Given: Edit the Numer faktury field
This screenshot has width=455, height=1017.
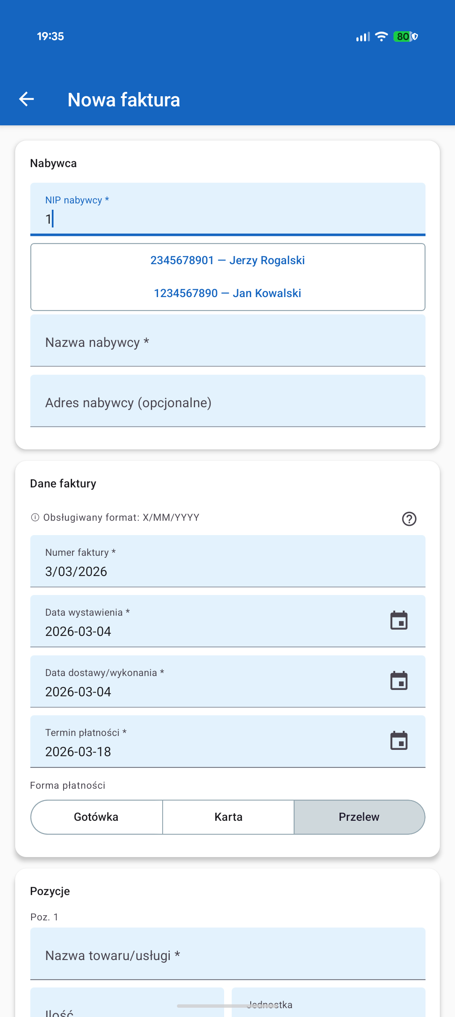Looking at the screenshot, I should (228, 561).
